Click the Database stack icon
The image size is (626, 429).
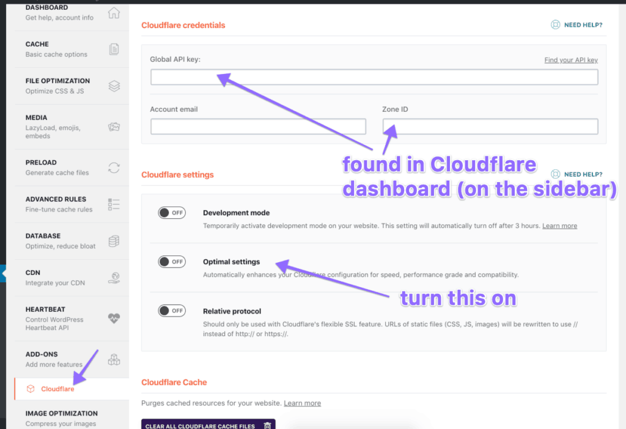(x=114, y=241)
